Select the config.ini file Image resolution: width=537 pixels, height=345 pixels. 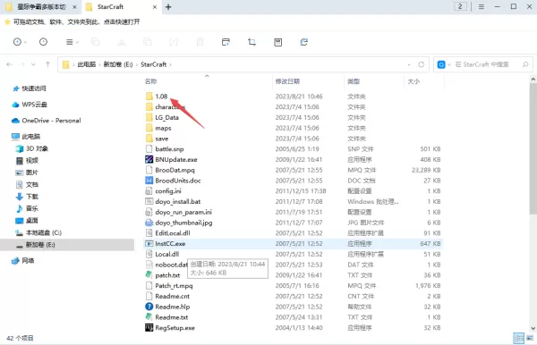[168, 191]
